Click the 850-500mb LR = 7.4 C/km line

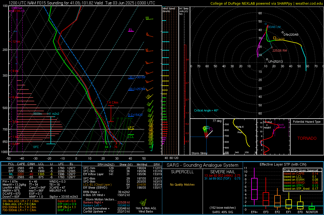pyautogui.click(x=19, y=207)
